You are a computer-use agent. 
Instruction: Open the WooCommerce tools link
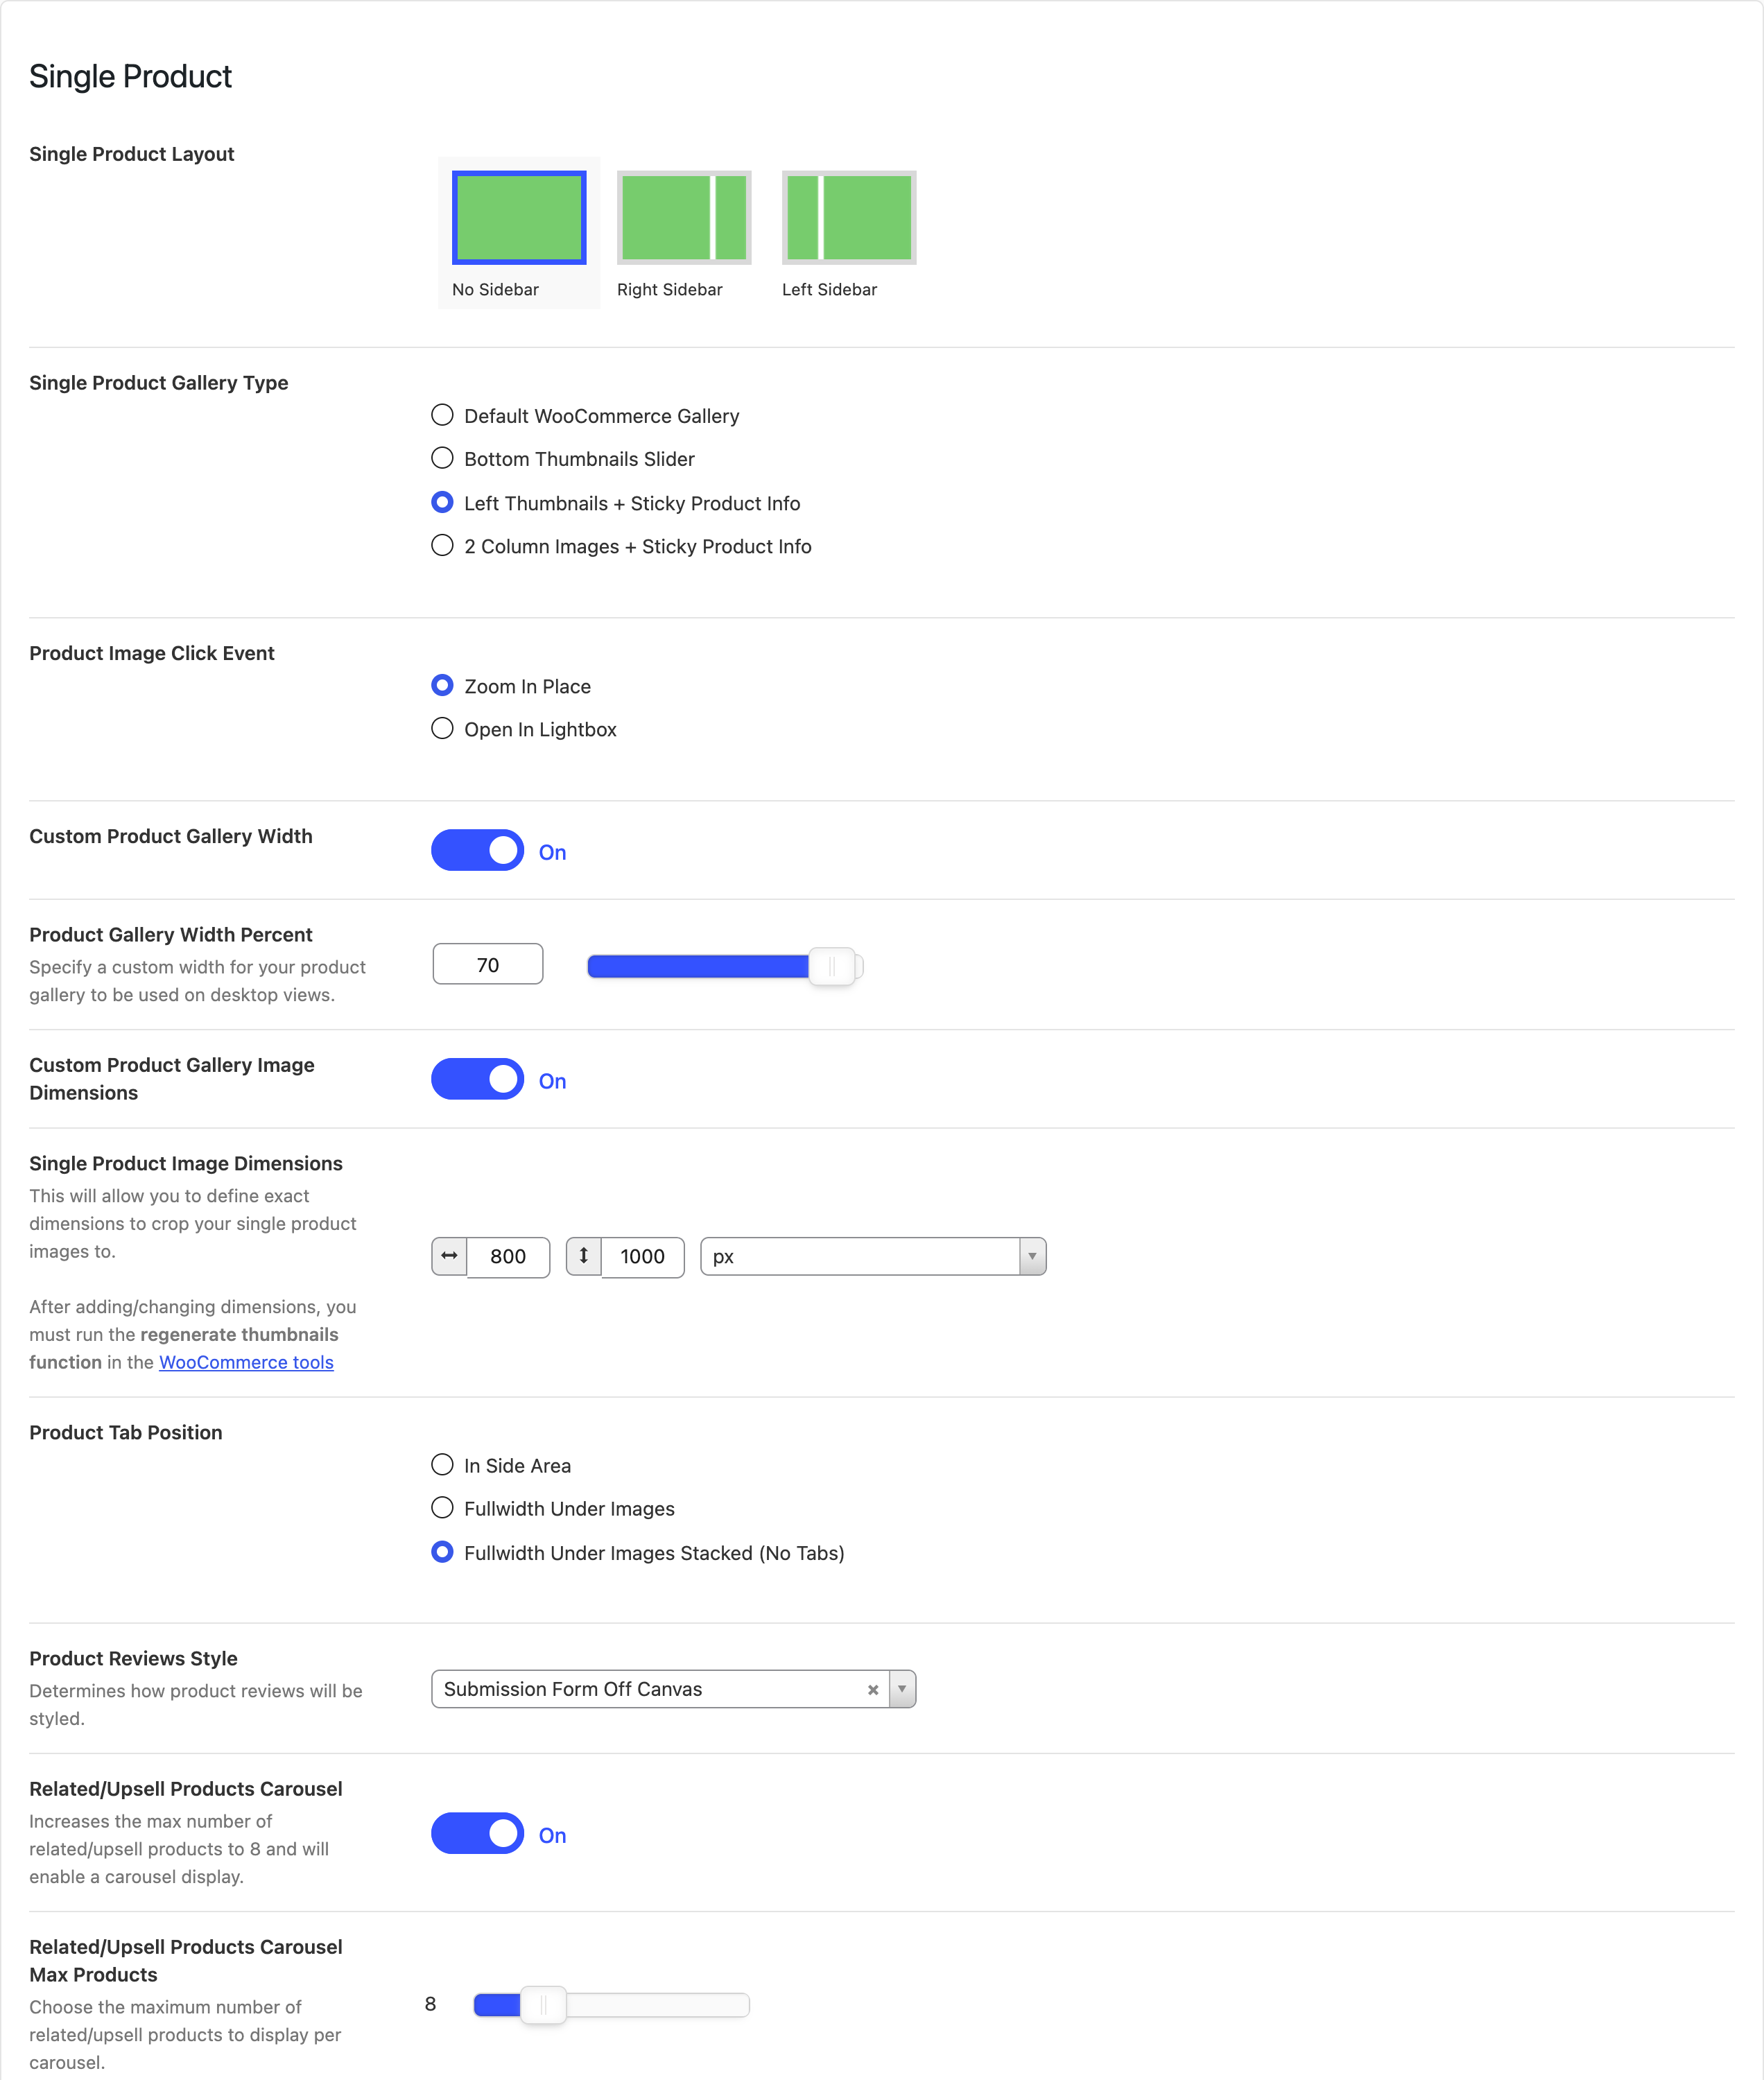coord(246,1362)
